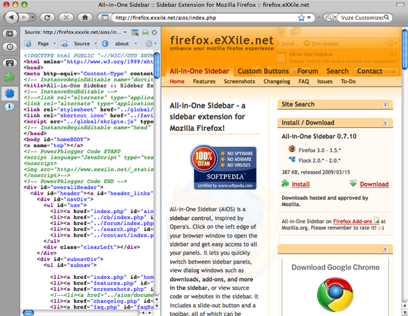Open the history panel with the clock icon
This screenshot has height=316, width=408.
(10, 47)
